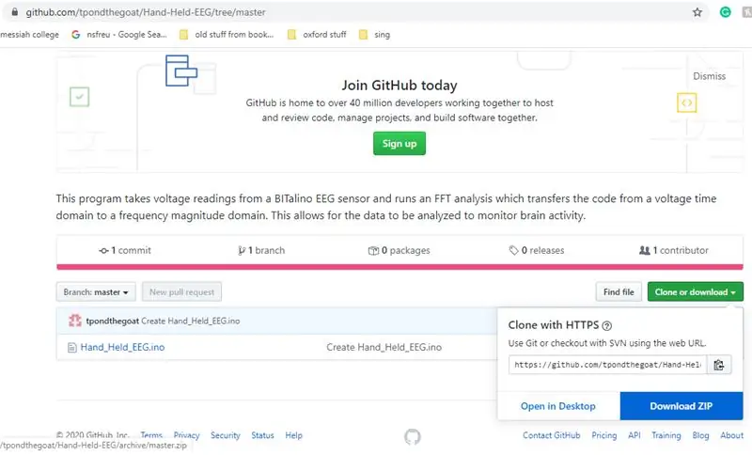Collapse the Clone or download dropdown
Image resolution: width=752 pixels, height=455 pixels.
coord(695,292)
